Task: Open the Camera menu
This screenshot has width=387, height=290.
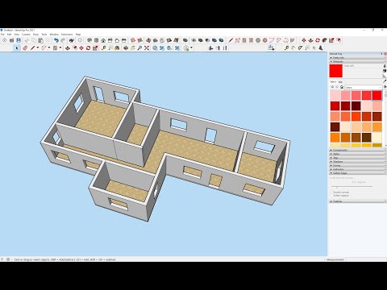Action: tap(26, 35)
